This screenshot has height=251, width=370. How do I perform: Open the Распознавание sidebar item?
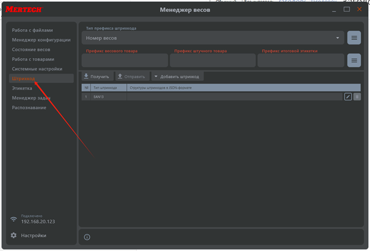pyautogui.click(x=29, y=107)
